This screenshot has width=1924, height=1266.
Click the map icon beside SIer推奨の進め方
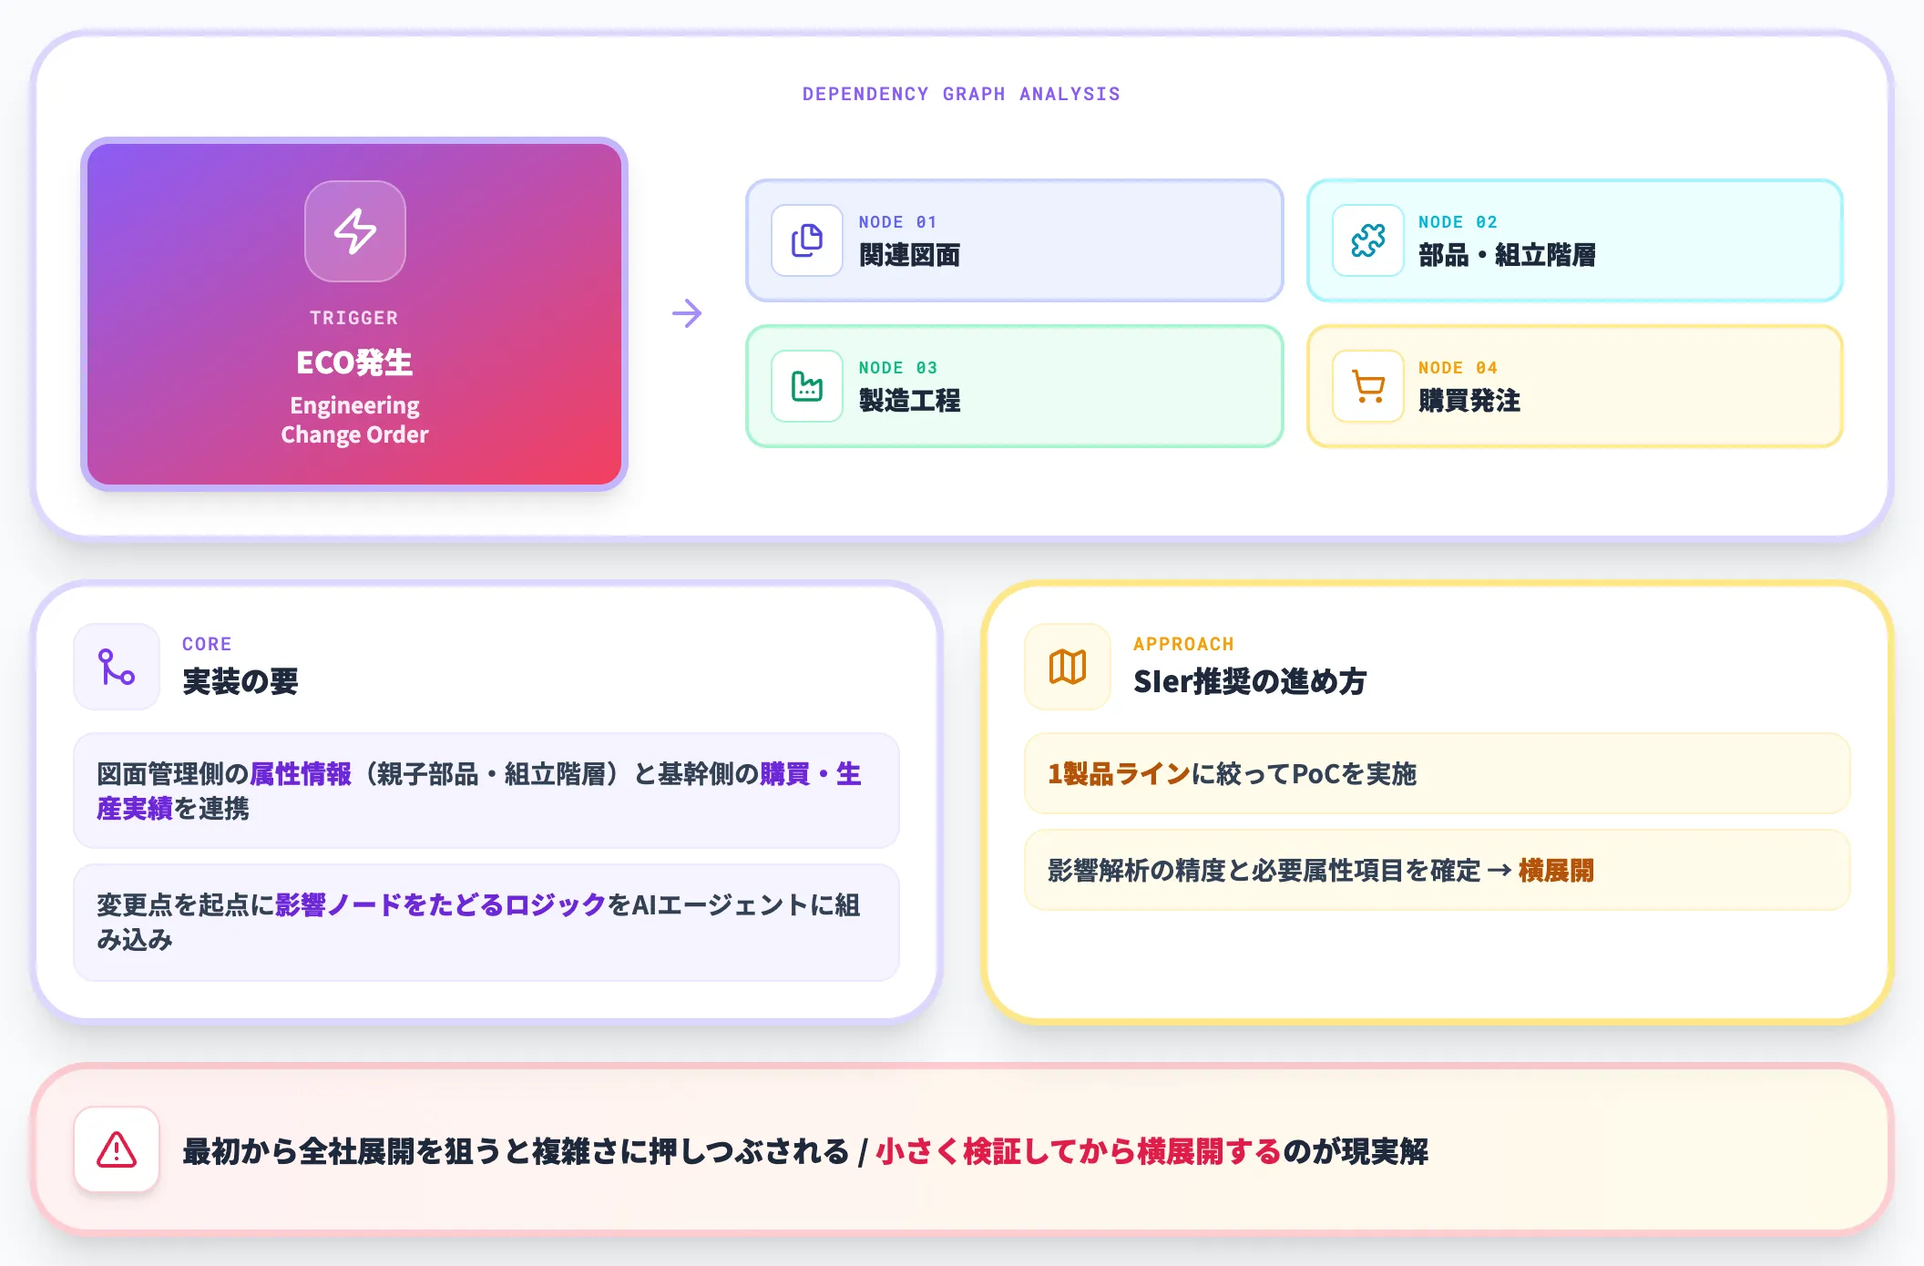coord(1068,667)
